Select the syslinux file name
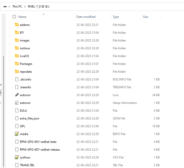This screenshot has width=184, height=168. click(x=25, y=157)
